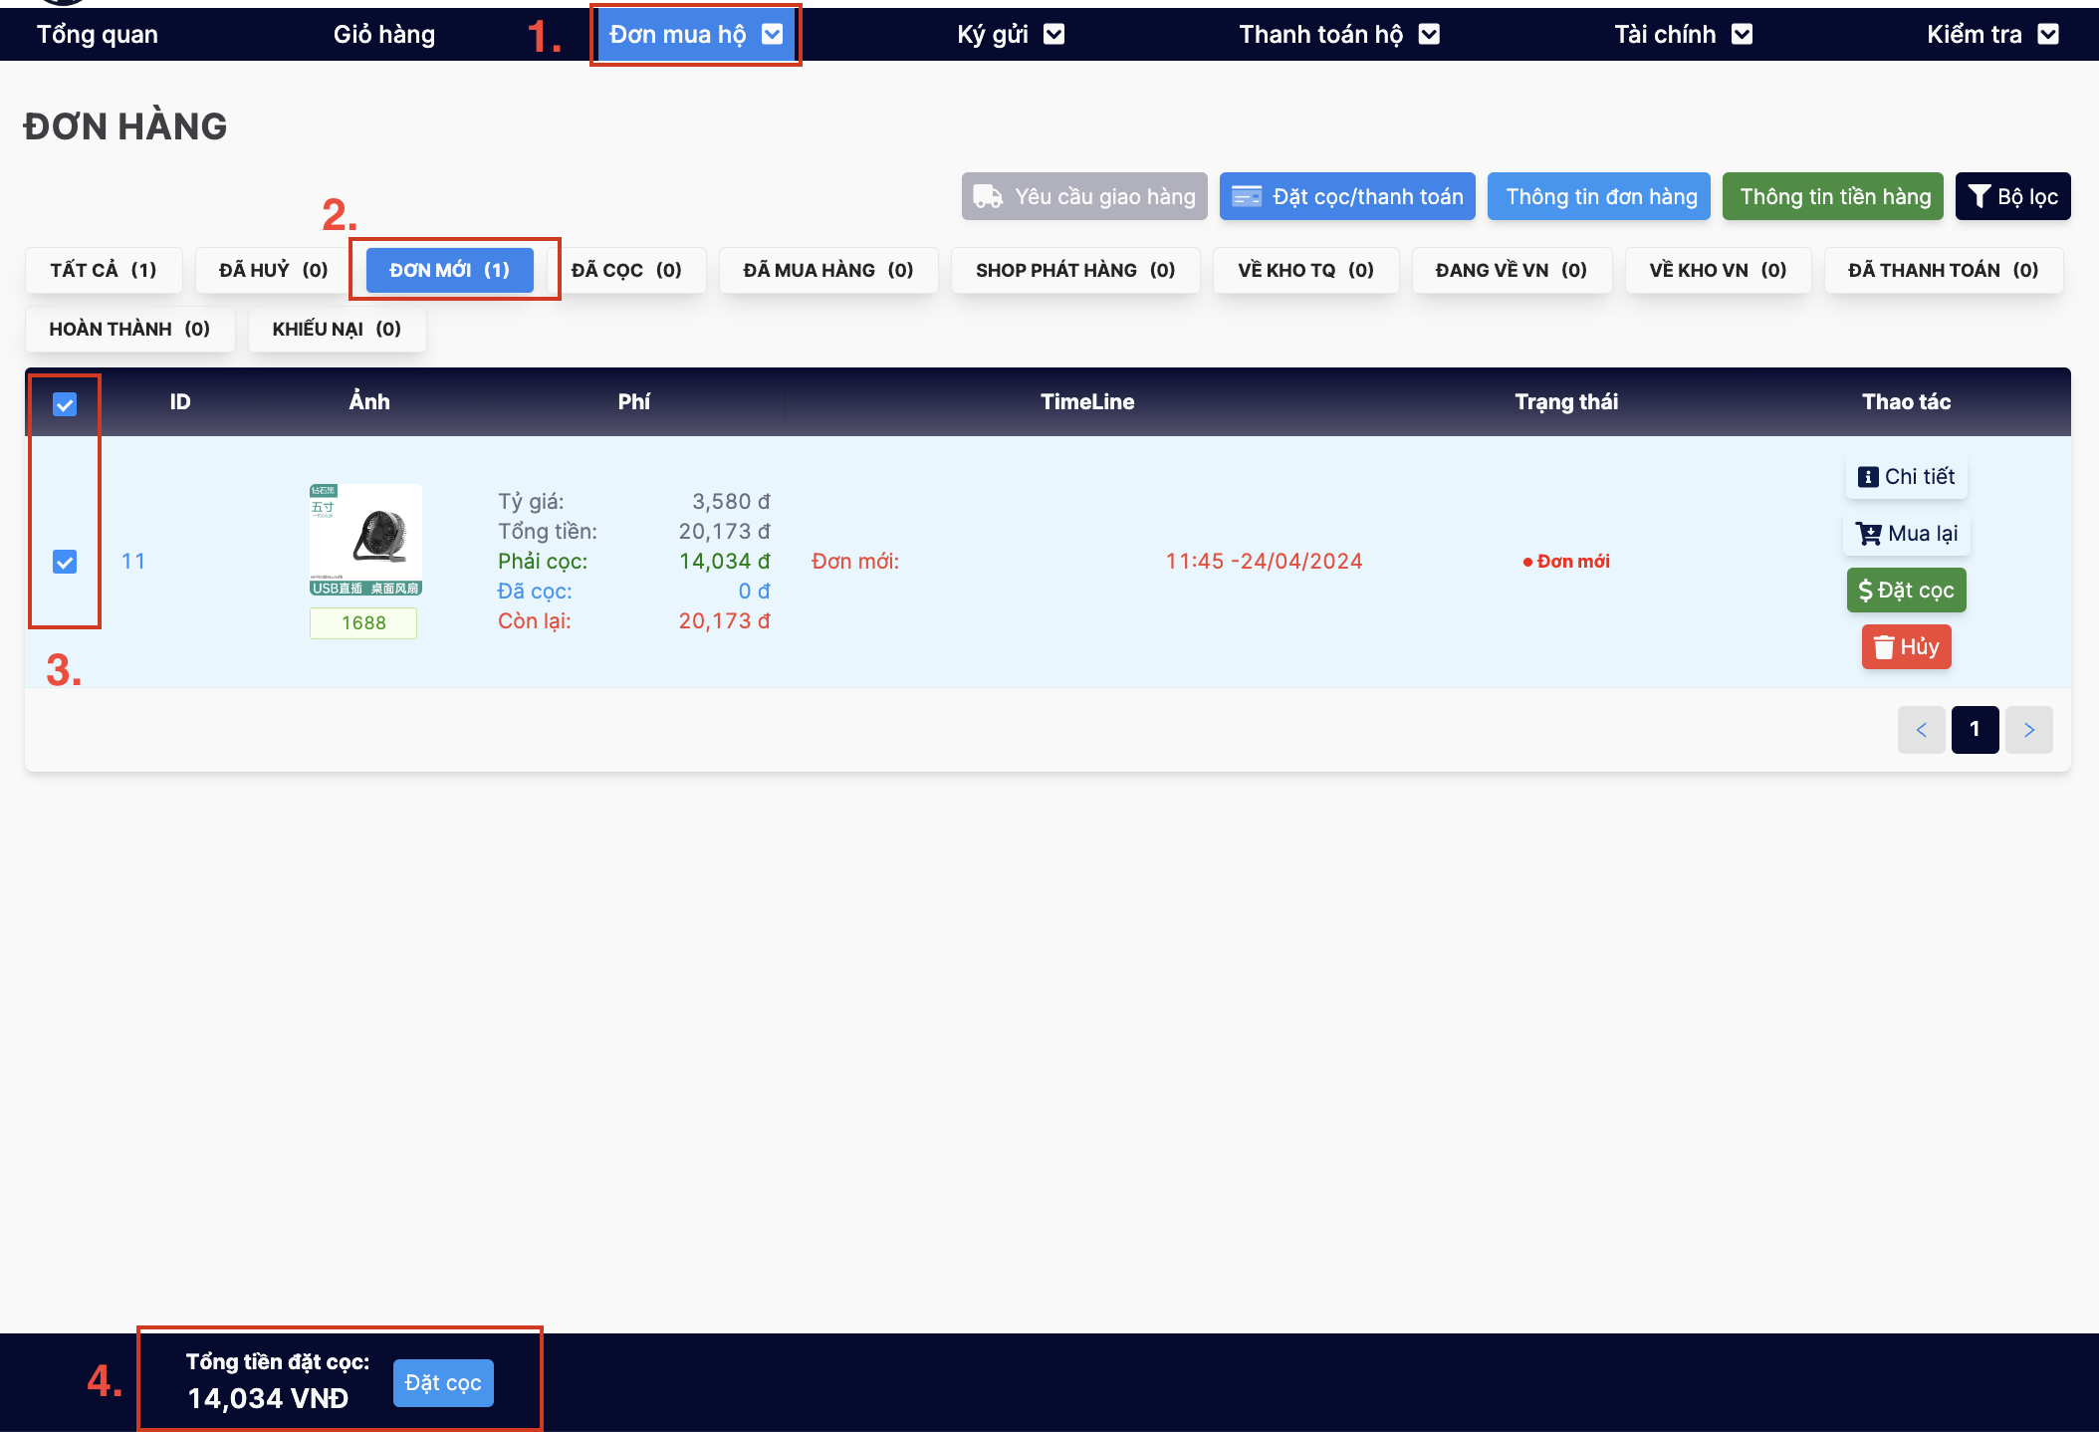
Task: Switch to the ĐÃ CỌC tab
Action: click(626, 270)
